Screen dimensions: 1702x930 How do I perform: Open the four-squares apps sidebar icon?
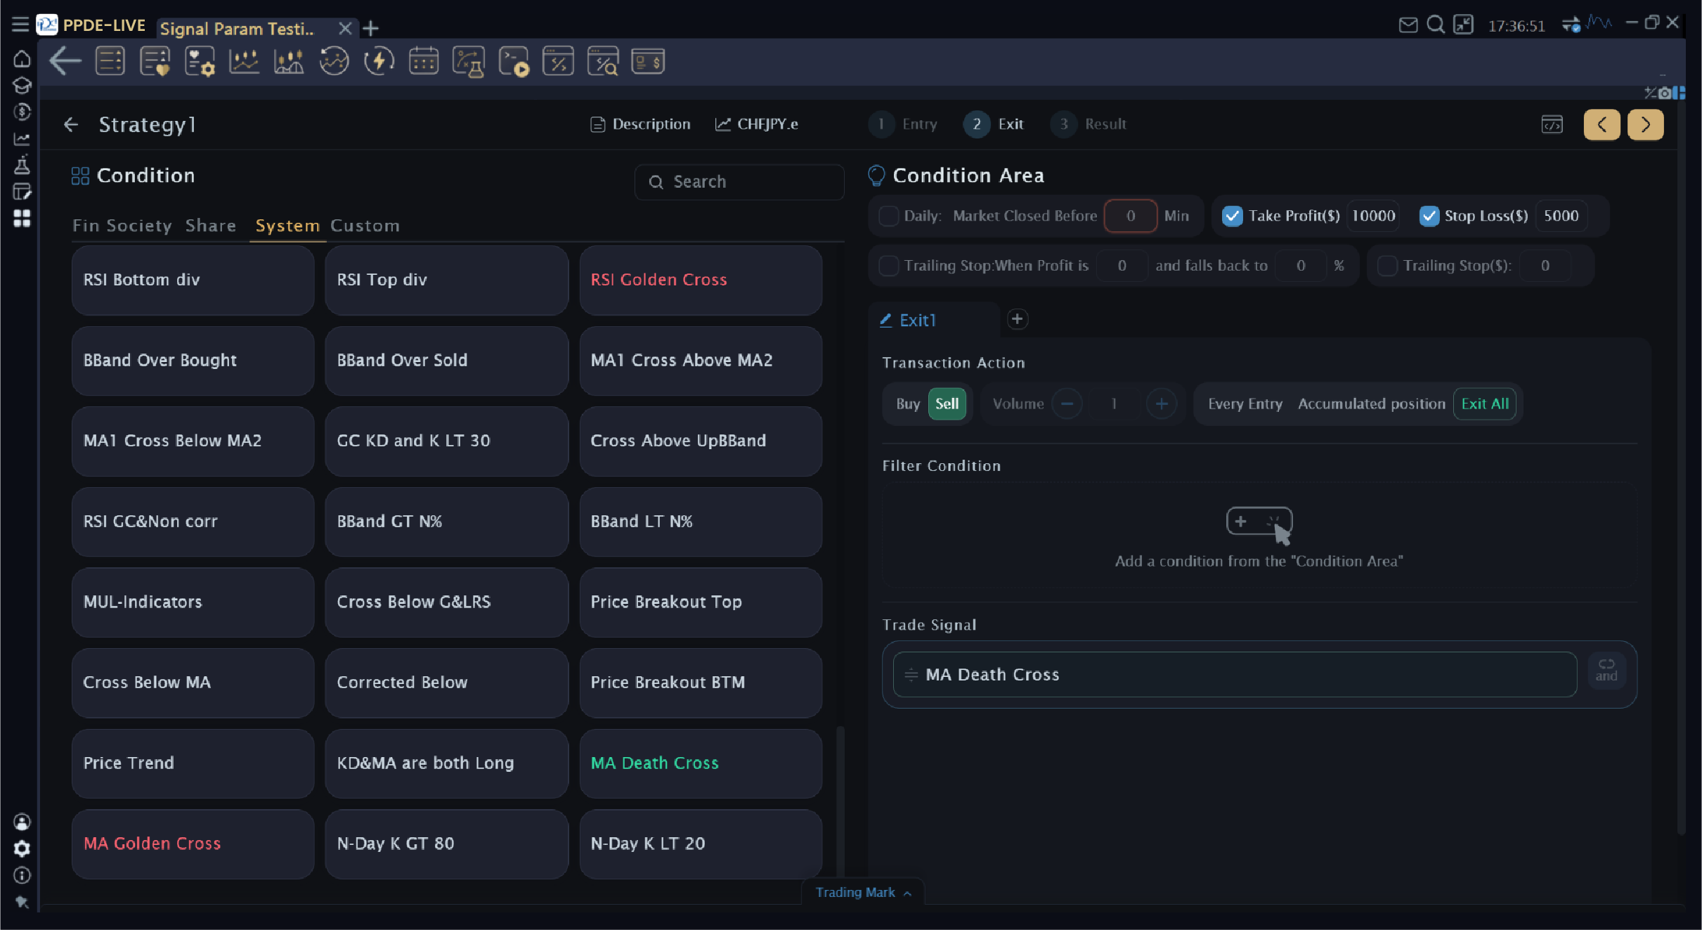point(22,219)
